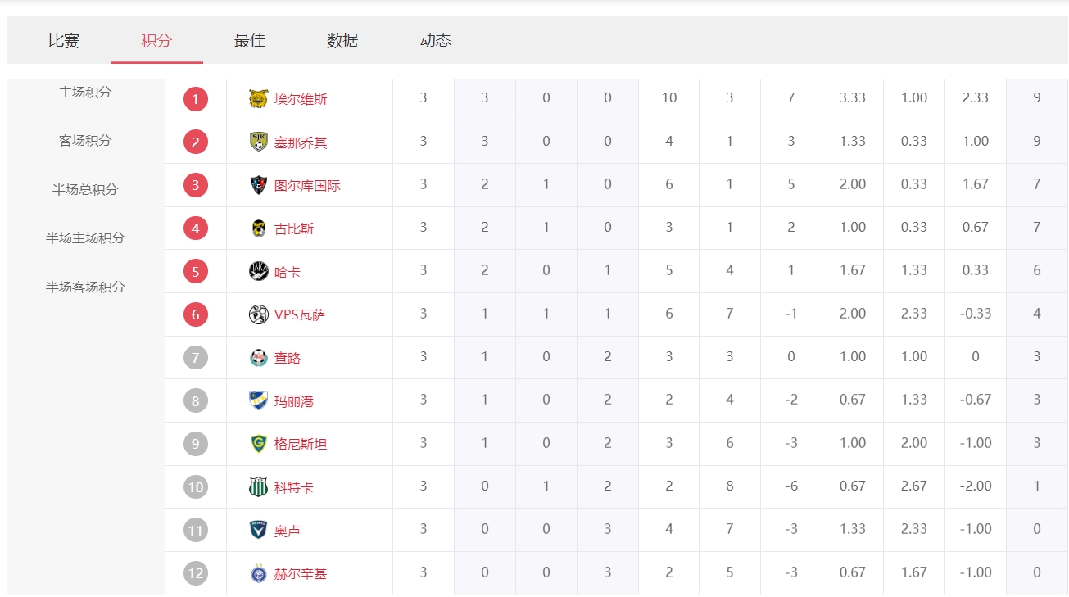This screenshot has height=597, width=1069.
Task: Click the 奥卢 team badge icon
Action: (x=259, y=530)
